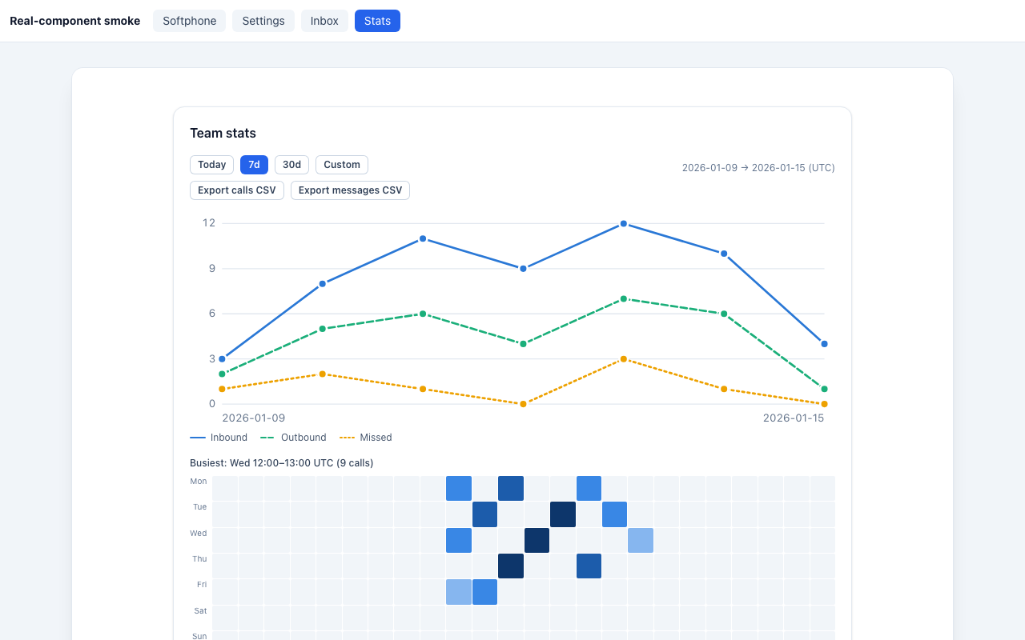Select the Stats tab
Viewport: 1025px width, 640px height.
click(377, 21)
